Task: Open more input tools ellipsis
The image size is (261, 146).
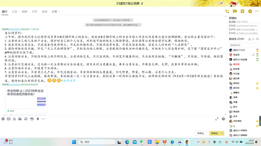Action: (43, 119)
